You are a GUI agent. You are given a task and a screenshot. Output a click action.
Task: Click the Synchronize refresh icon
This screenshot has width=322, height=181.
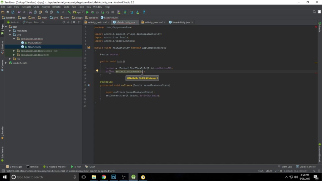[x=13, y=12]
